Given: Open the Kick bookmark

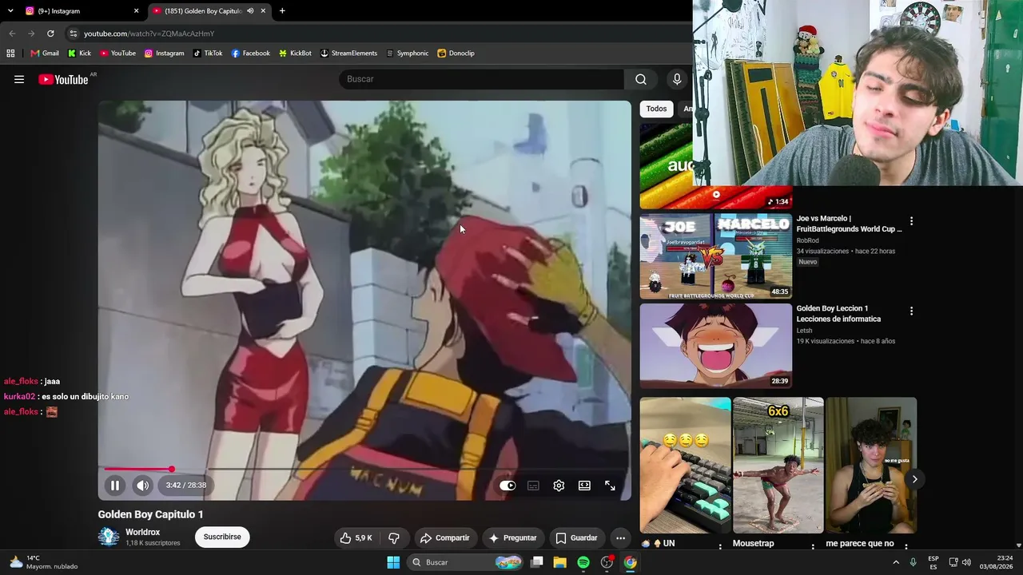Looking at the screenshot, I should tap(79, 54).
